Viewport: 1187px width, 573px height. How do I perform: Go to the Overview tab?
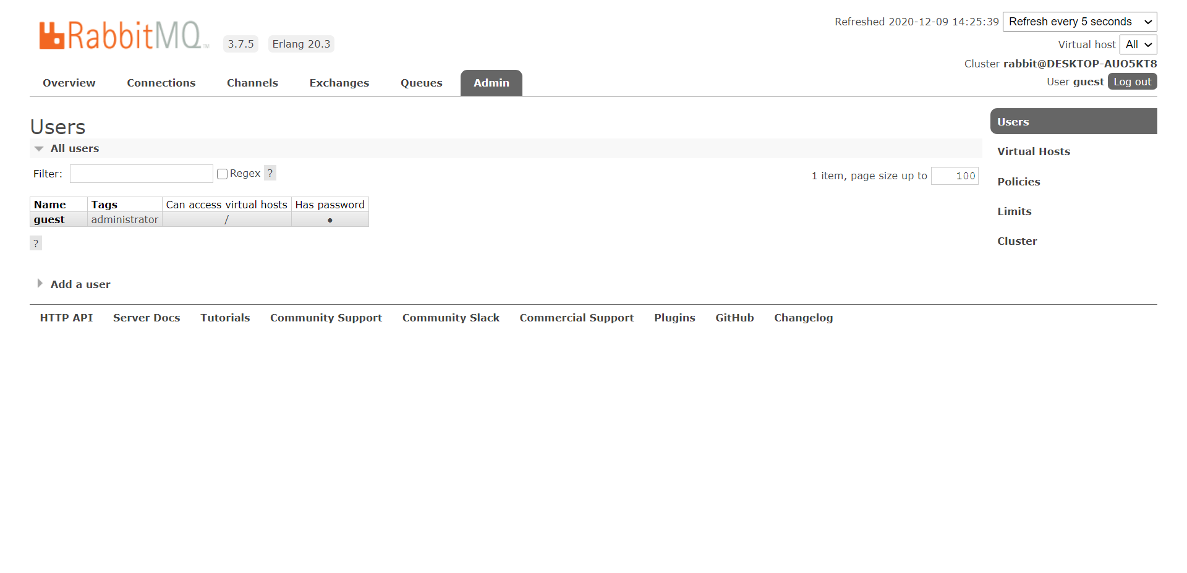[x=69, y=83]
